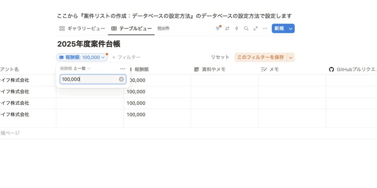The height and width of the screenshot is (188, 377).
Task: Toggle the 報酬額: 100,000 filter chip
Action: click(x=82, y=57)
